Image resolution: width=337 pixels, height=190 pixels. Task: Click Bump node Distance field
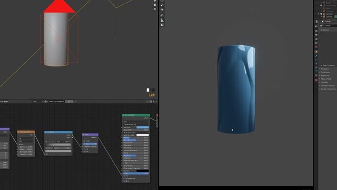[90, 147]
